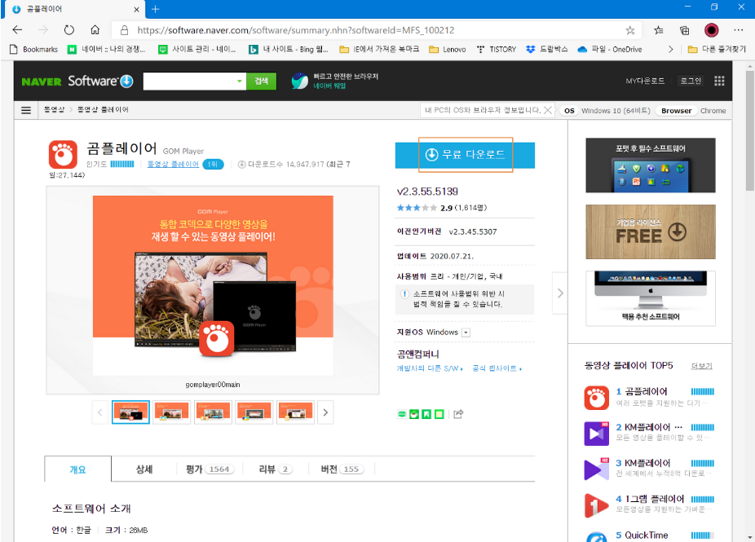This screenshot has width=755, height=542.
Task: Click the GOM Player app icon in title
Action: pos(63,155)
